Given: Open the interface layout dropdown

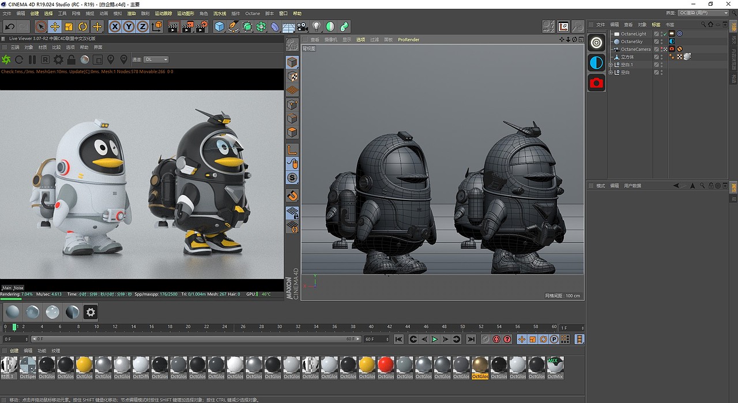Looking at the screenshot, I should (x=703, y=13).
